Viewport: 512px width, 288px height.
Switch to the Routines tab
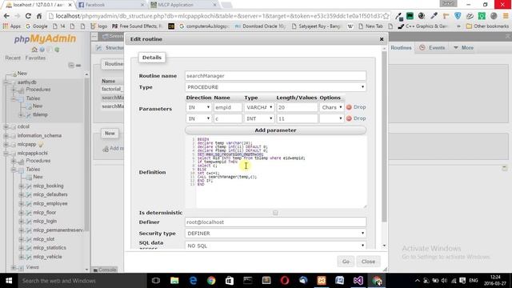pyautogui.click(x=401, y=48)
